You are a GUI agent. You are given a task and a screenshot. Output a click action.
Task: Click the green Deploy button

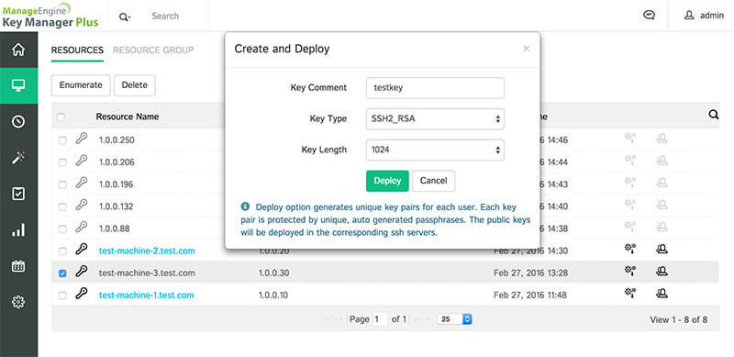[x=387, y=181]
